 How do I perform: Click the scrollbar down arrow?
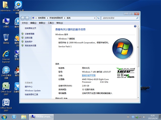tap(138, 97)
